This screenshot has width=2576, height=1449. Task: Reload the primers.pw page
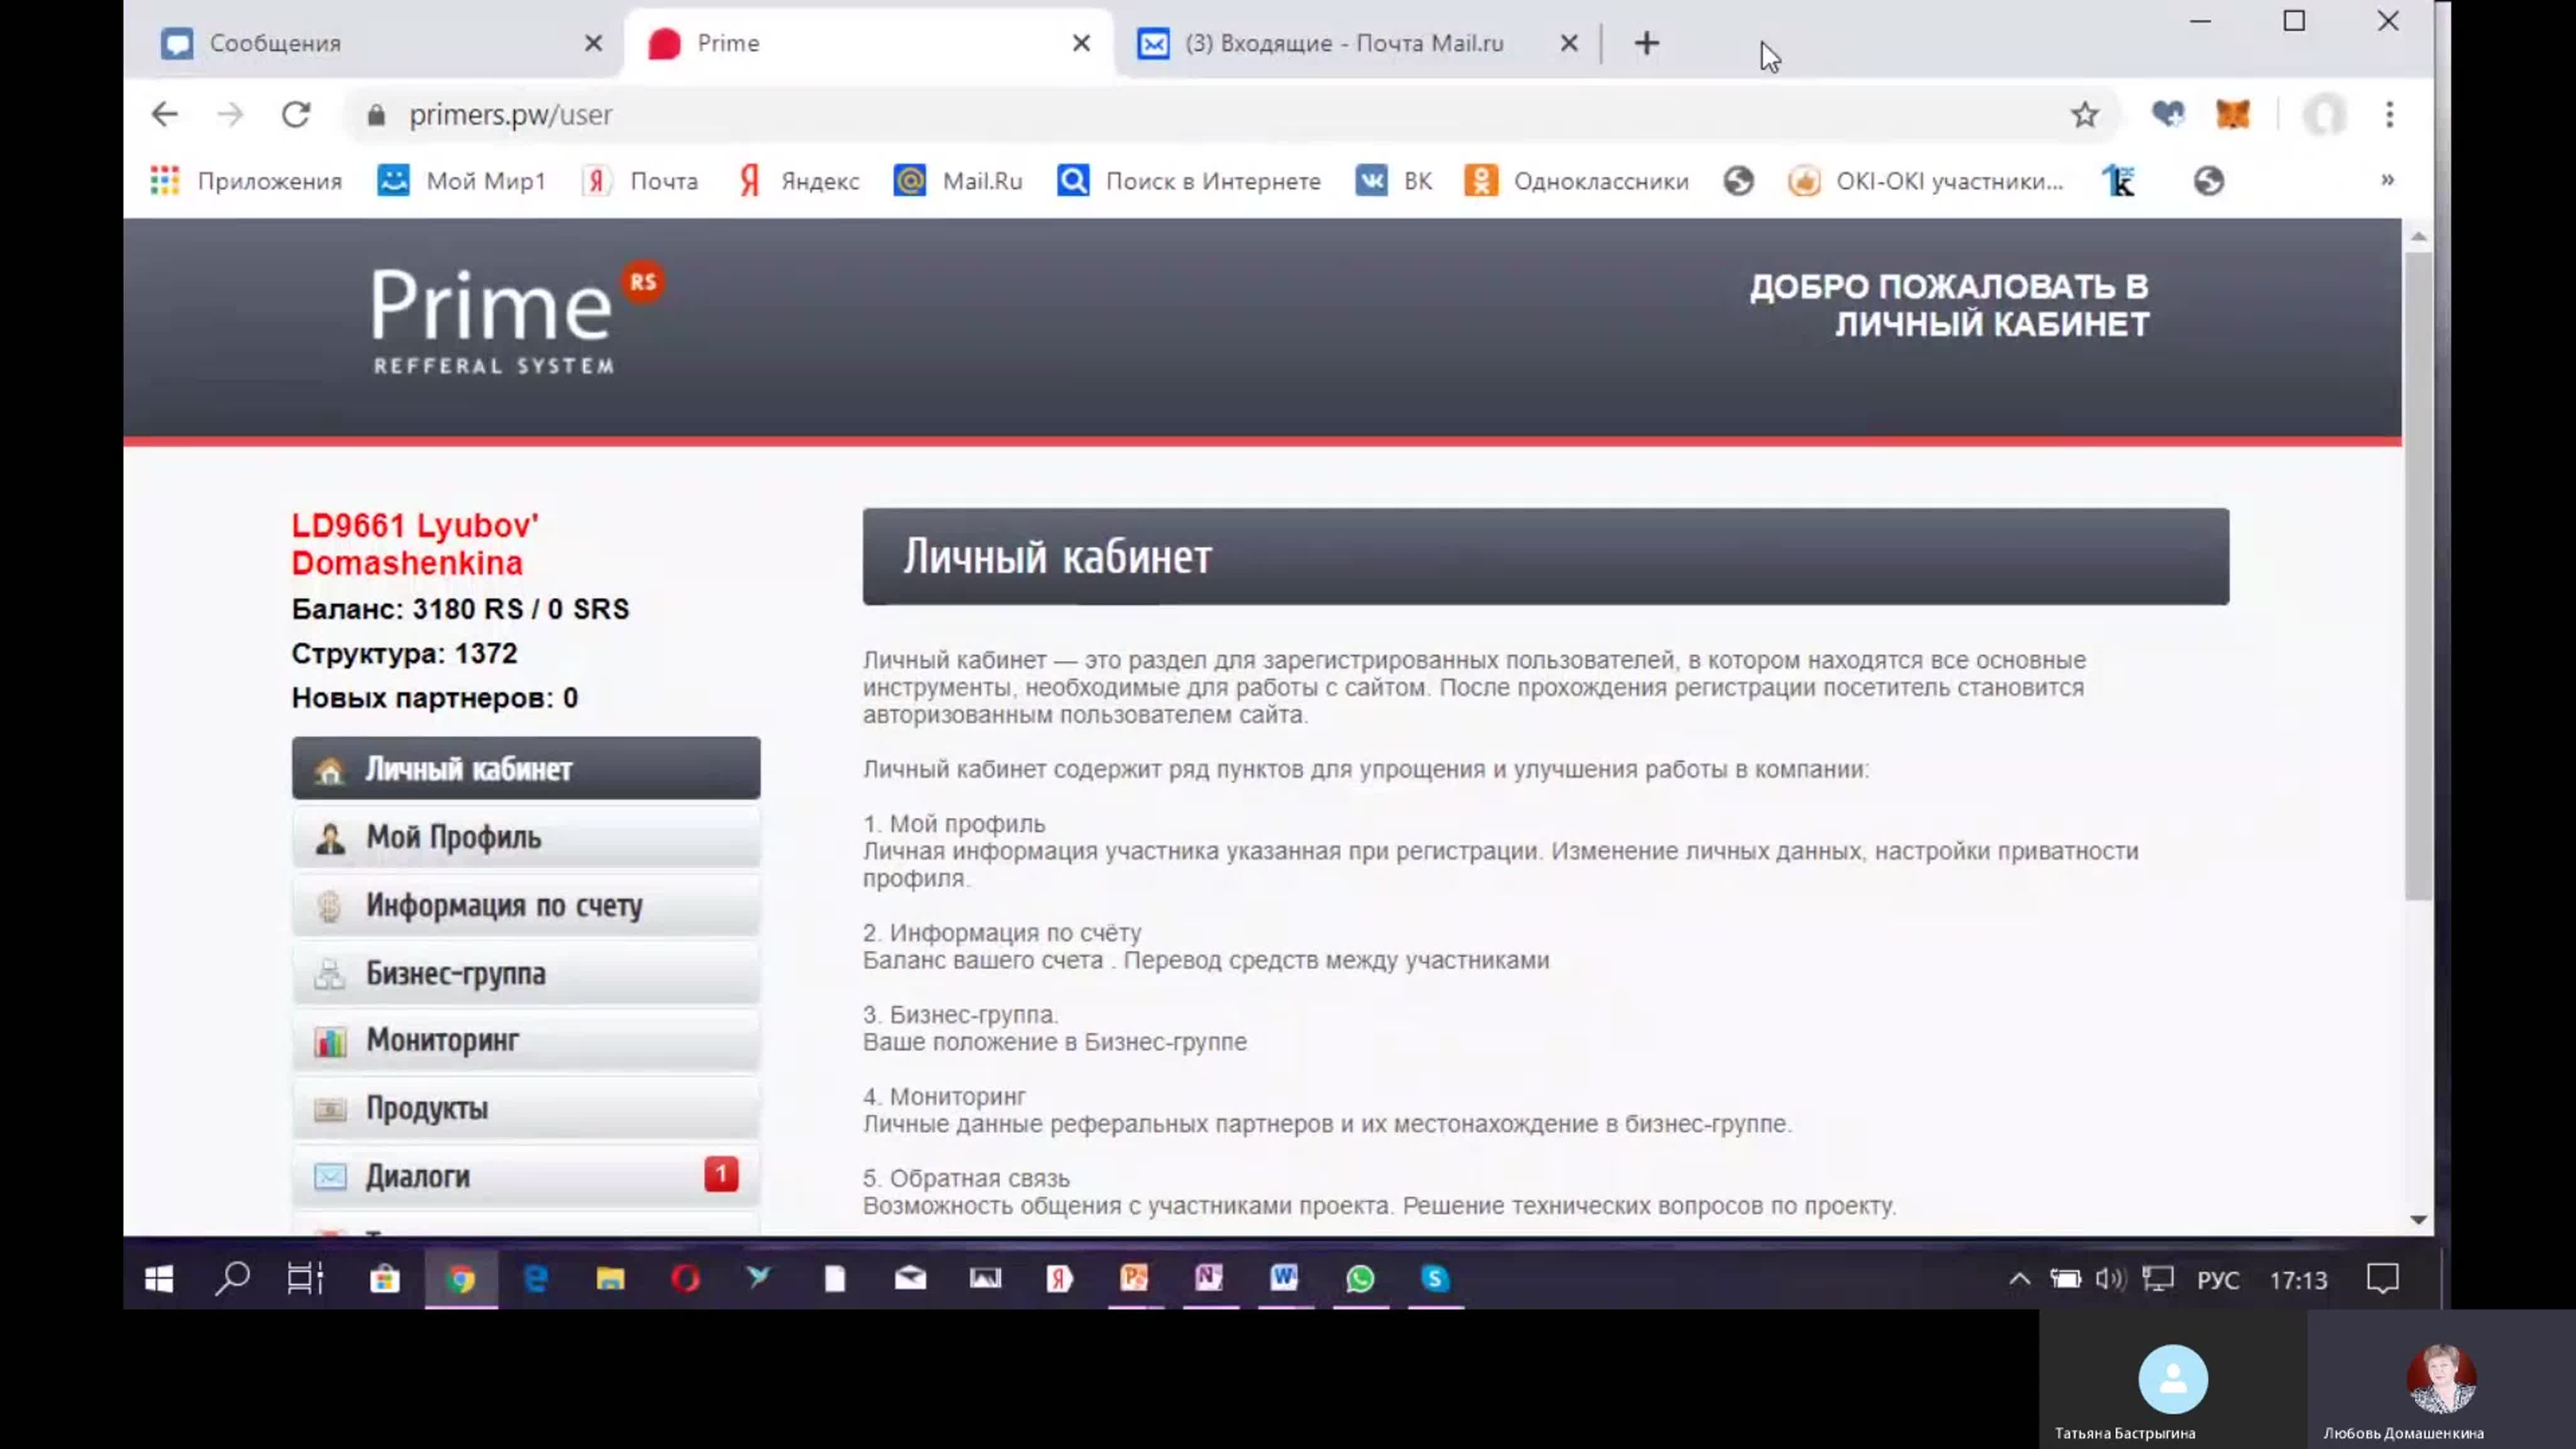296,115
